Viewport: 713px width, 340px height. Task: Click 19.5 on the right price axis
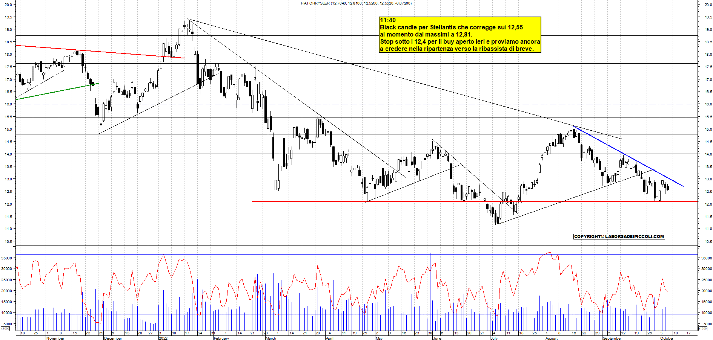(708, 17)
